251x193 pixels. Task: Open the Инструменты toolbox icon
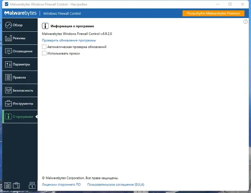[8, 103]
